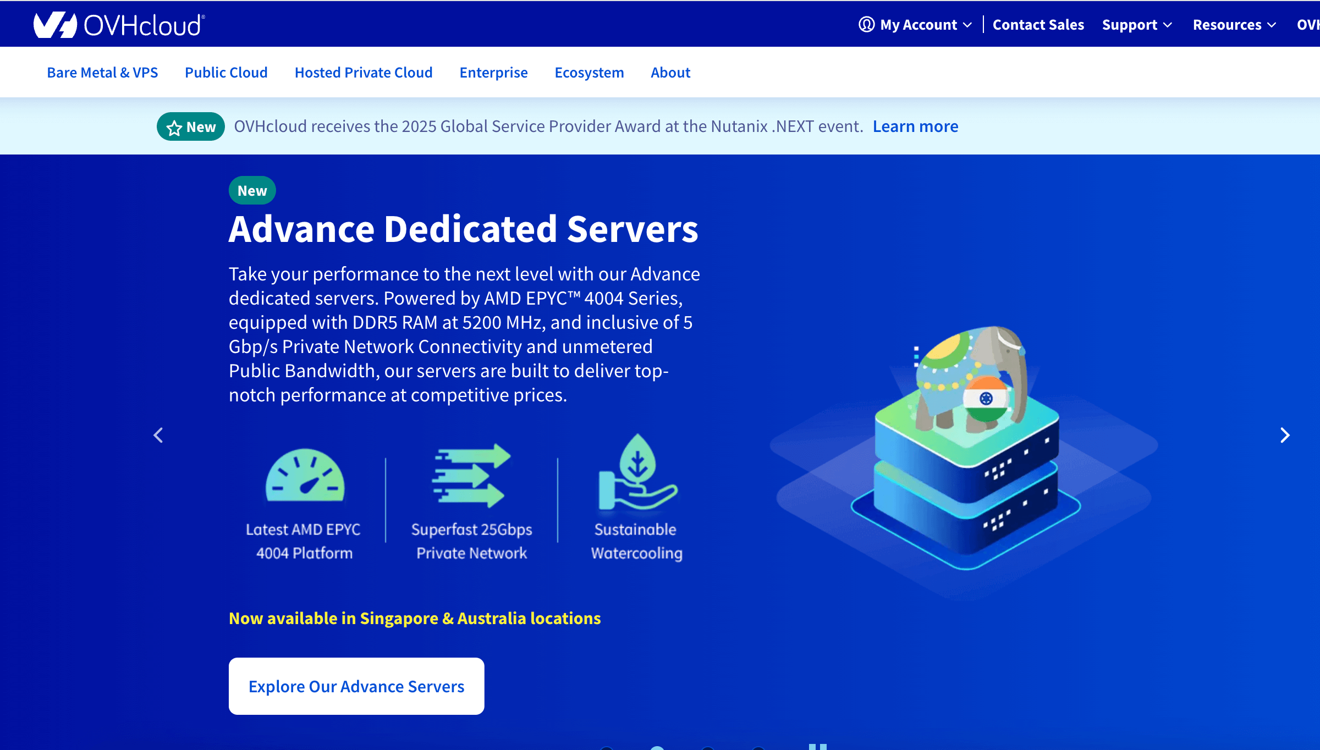Click 'Latest AMD EPYC 4004 Platform' text

pos(304,541)
